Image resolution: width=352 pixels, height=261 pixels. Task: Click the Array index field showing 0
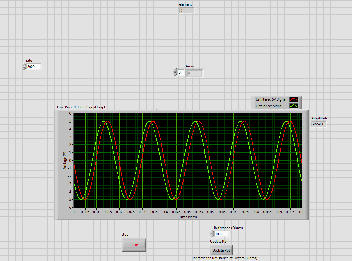(x=181, y=72)
